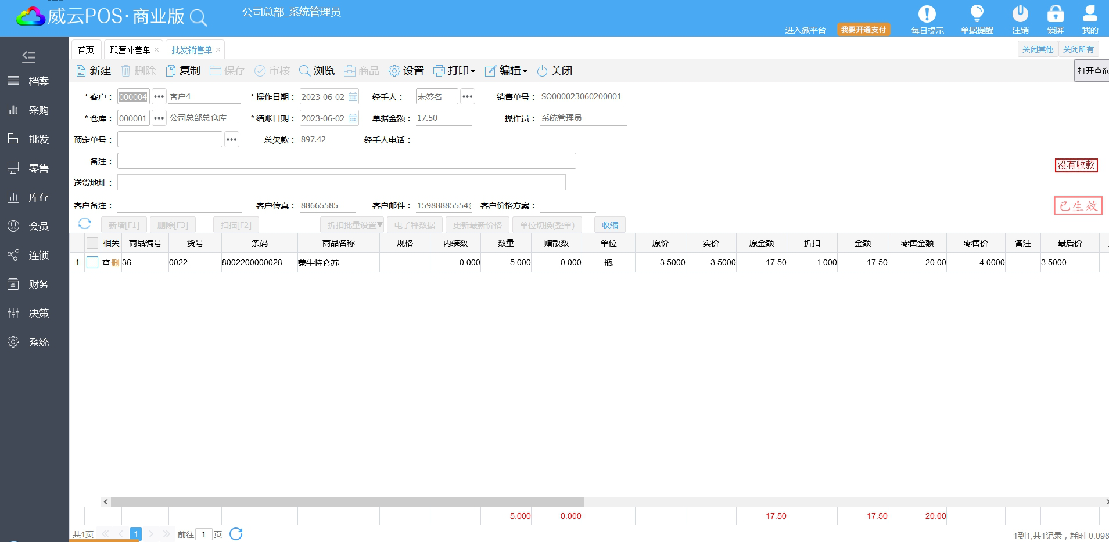Screen dimensions: 1109x542
Task: Click the 新建 (new document) toolbar icon
Action: tap(81, 71)
